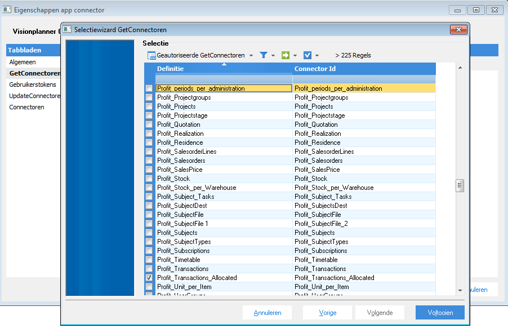Screen dimensions: 508x333
Task: Open the Algemeen tab in Tabbladen
Action: (x=23, y=62)
